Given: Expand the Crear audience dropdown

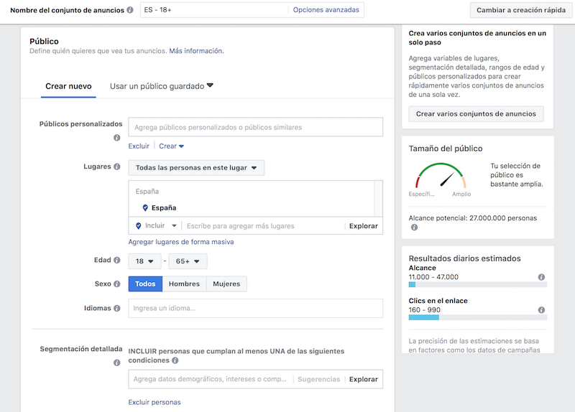Looking at the screenshot, I should point(171,146).
